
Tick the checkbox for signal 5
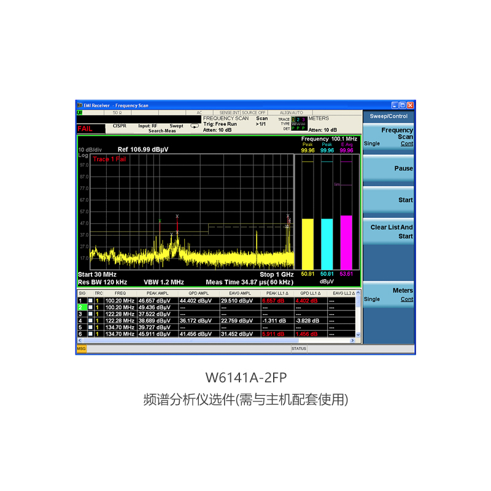90,327
